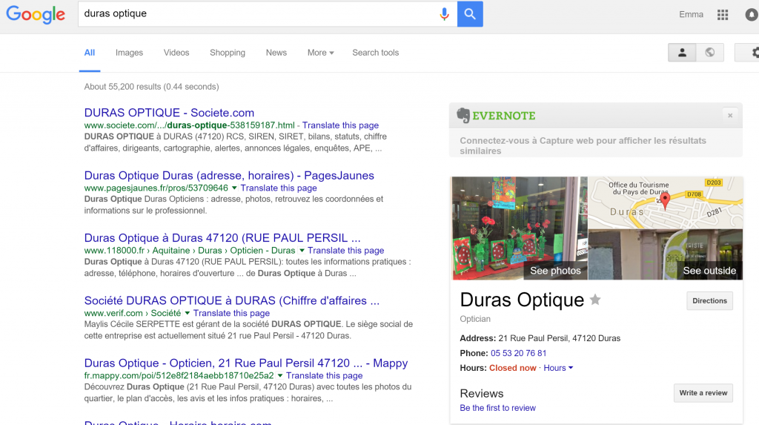The image size is (759, 425).
Task: Translate the Mappy result page
Action: (x=325, y=375)
